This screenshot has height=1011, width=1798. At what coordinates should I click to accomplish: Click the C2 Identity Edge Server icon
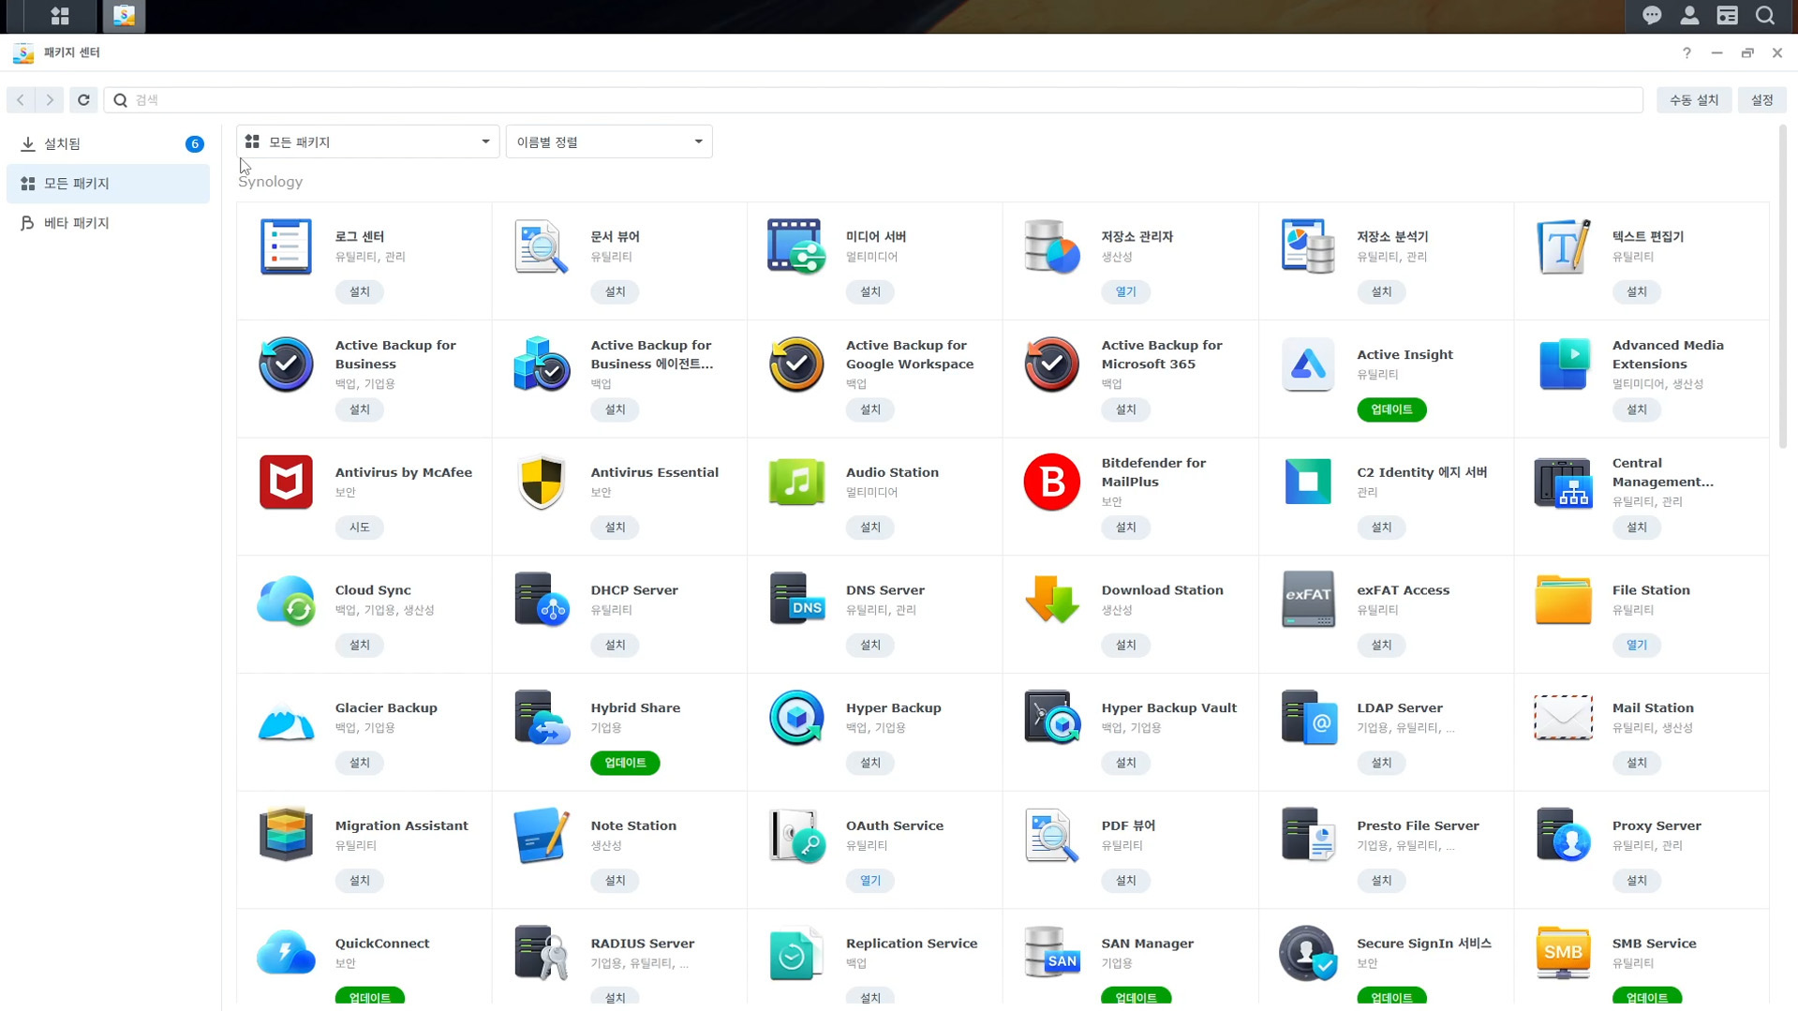point(1307,482)
